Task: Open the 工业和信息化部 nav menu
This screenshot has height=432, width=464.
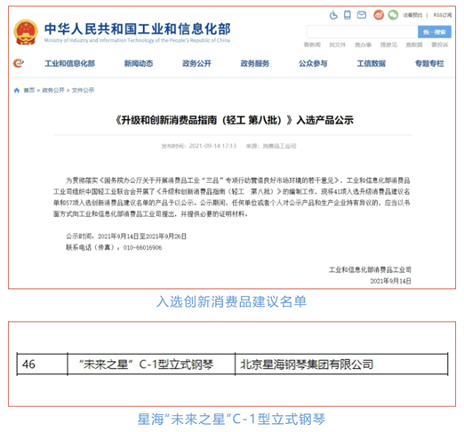Action: coord(70,63)
